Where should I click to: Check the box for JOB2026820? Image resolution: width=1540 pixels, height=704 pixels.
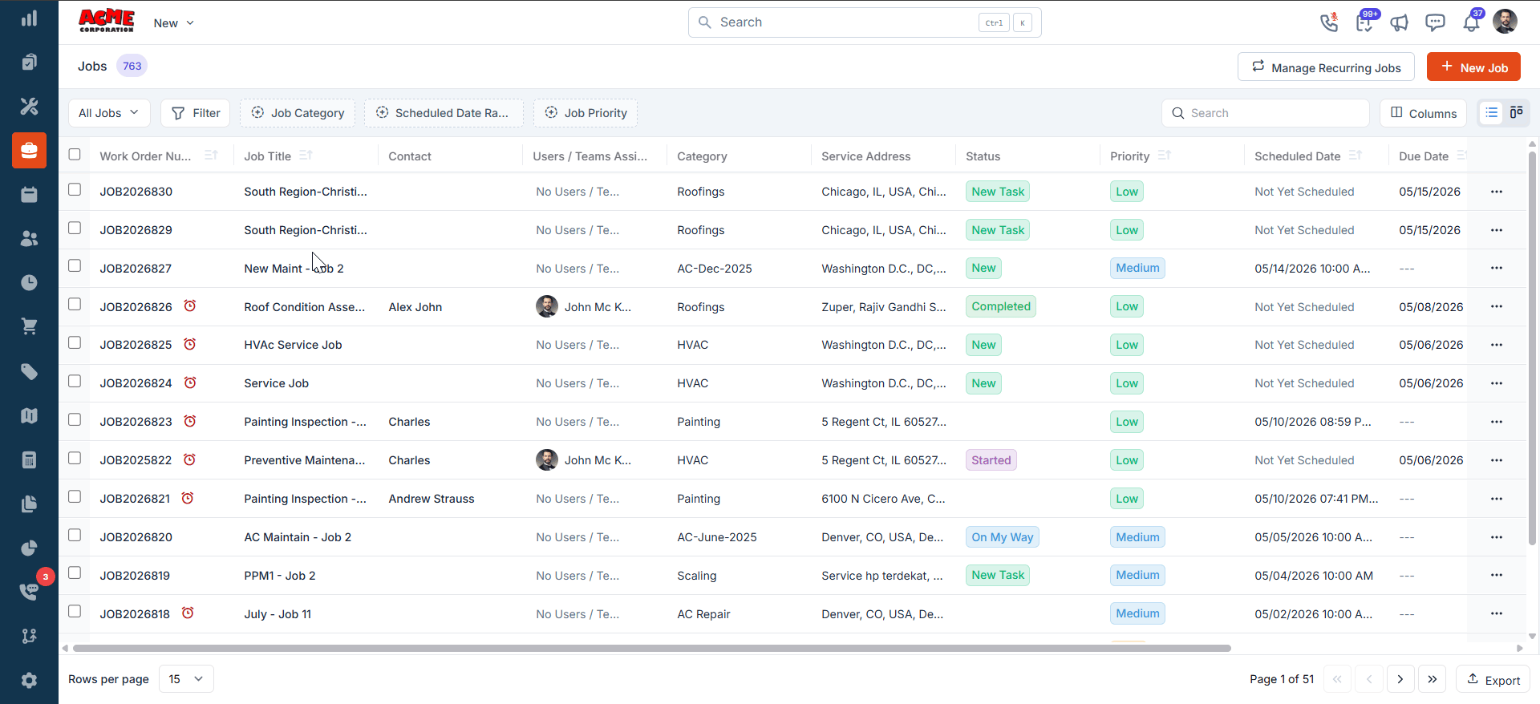pyautogui.click(x=75, y=535)
